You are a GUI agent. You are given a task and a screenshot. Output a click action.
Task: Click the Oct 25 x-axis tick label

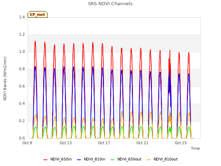[x=181, y=143]
